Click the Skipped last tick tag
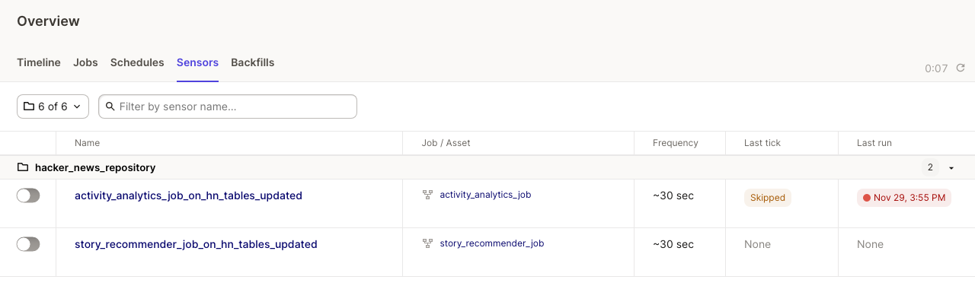Image resolution: width=975 pixels, height=286 pixels. (x=768, y=198)
